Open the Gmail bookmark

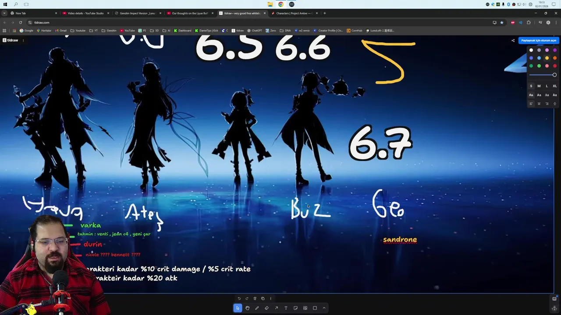[x=61, y=31]
